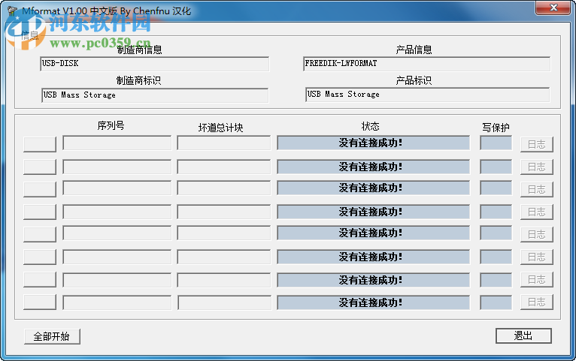Screen dimensions: 576x361
Task: Click the 制造商标识 label
Action: pyautogui.click(x=139, y=80)
